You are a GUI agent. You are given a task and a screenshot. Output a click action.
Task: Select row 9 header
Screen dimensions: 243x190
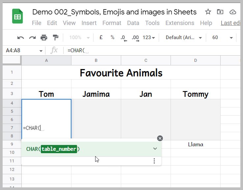click(x=12, y=144)
